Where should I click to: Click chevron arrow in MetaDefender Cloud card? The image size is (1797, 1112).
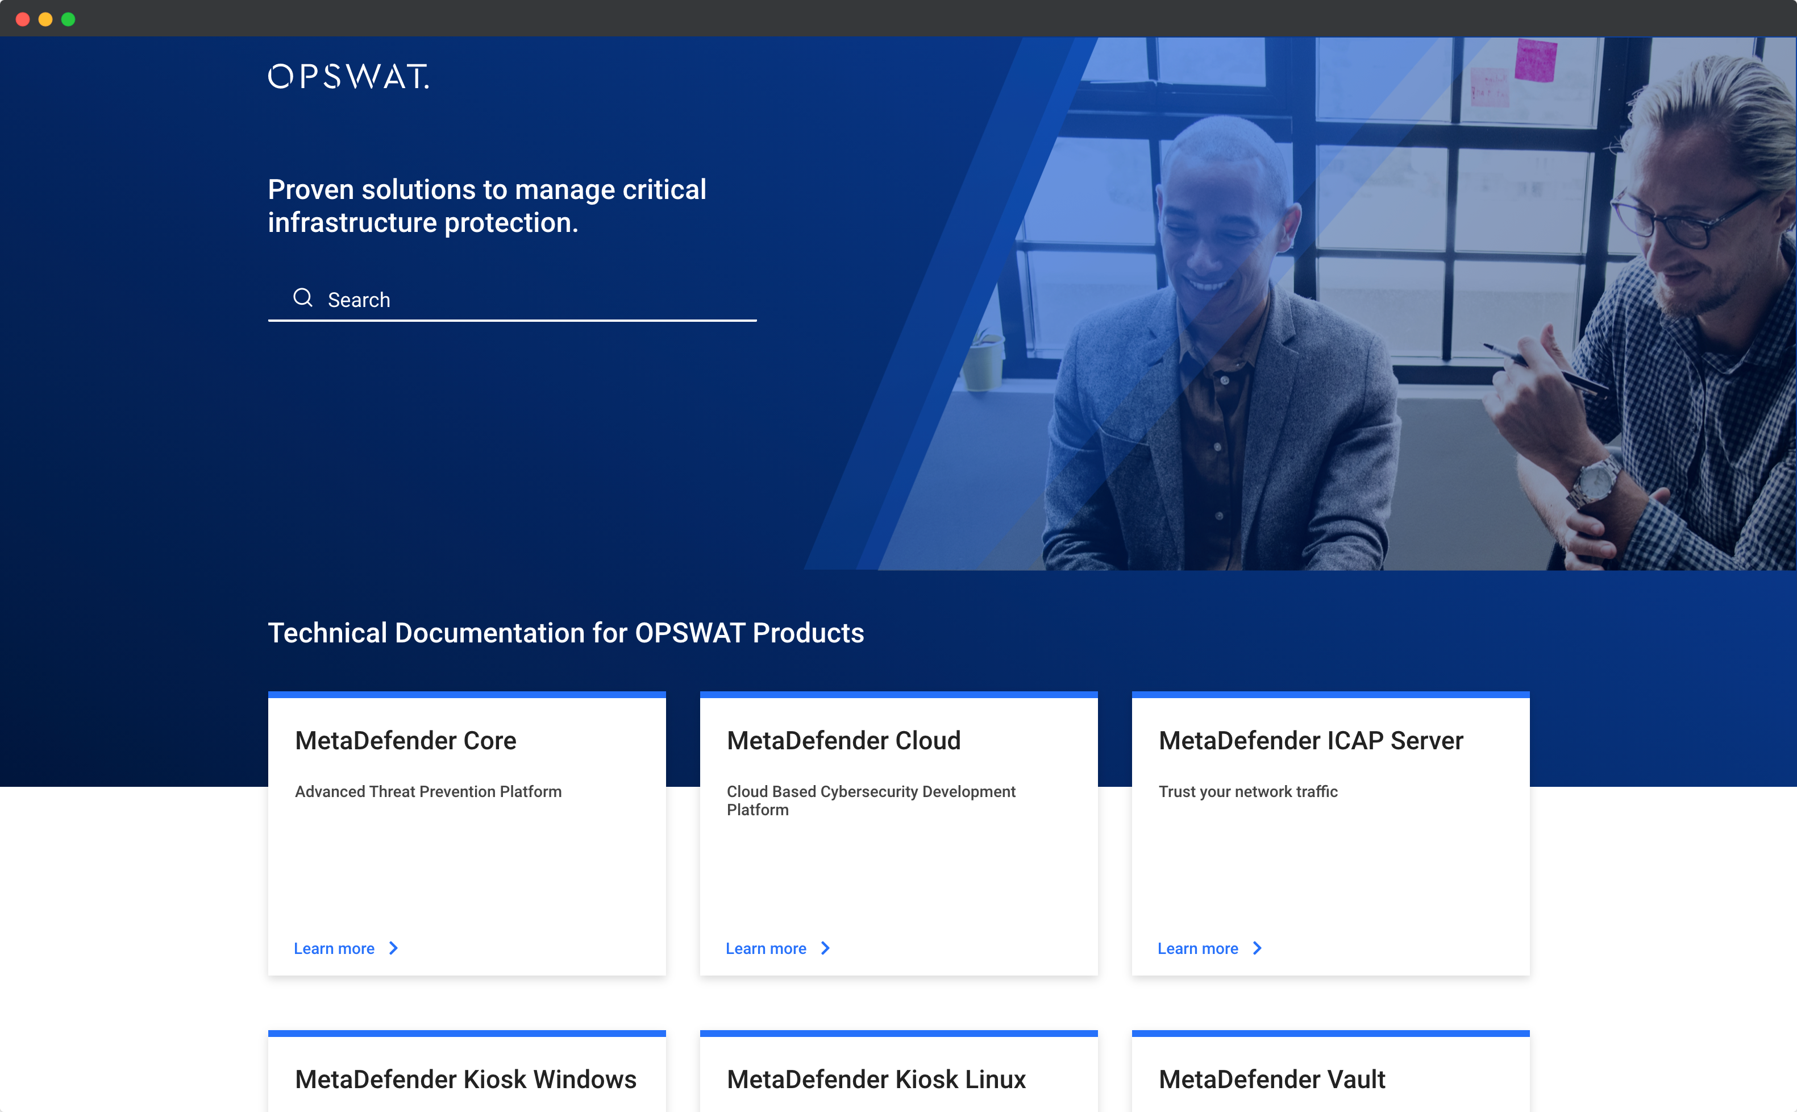tap(825, 949)
